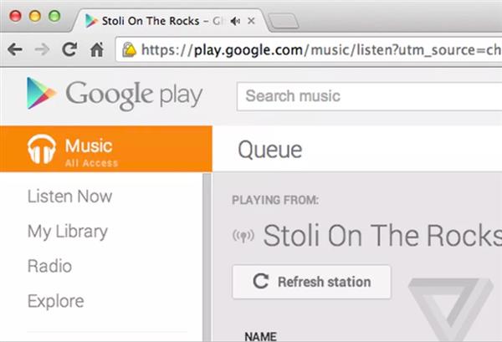This screenshot has width=502, height=342.
Task: Maximize window with the green button
Action: coord(54,16)
